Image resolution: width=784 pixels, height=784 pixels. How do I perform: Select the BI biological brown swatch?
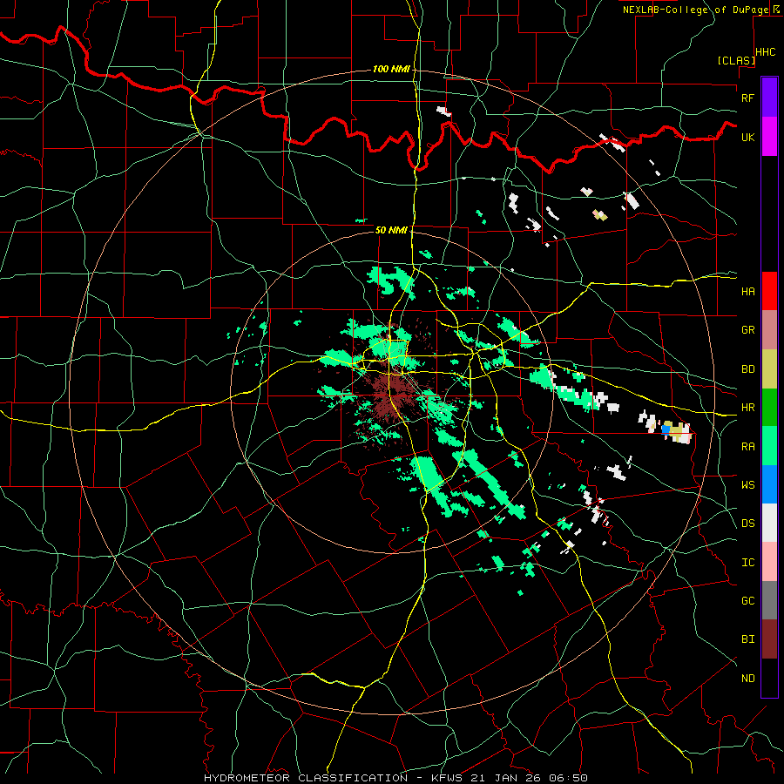coord(769,639)
